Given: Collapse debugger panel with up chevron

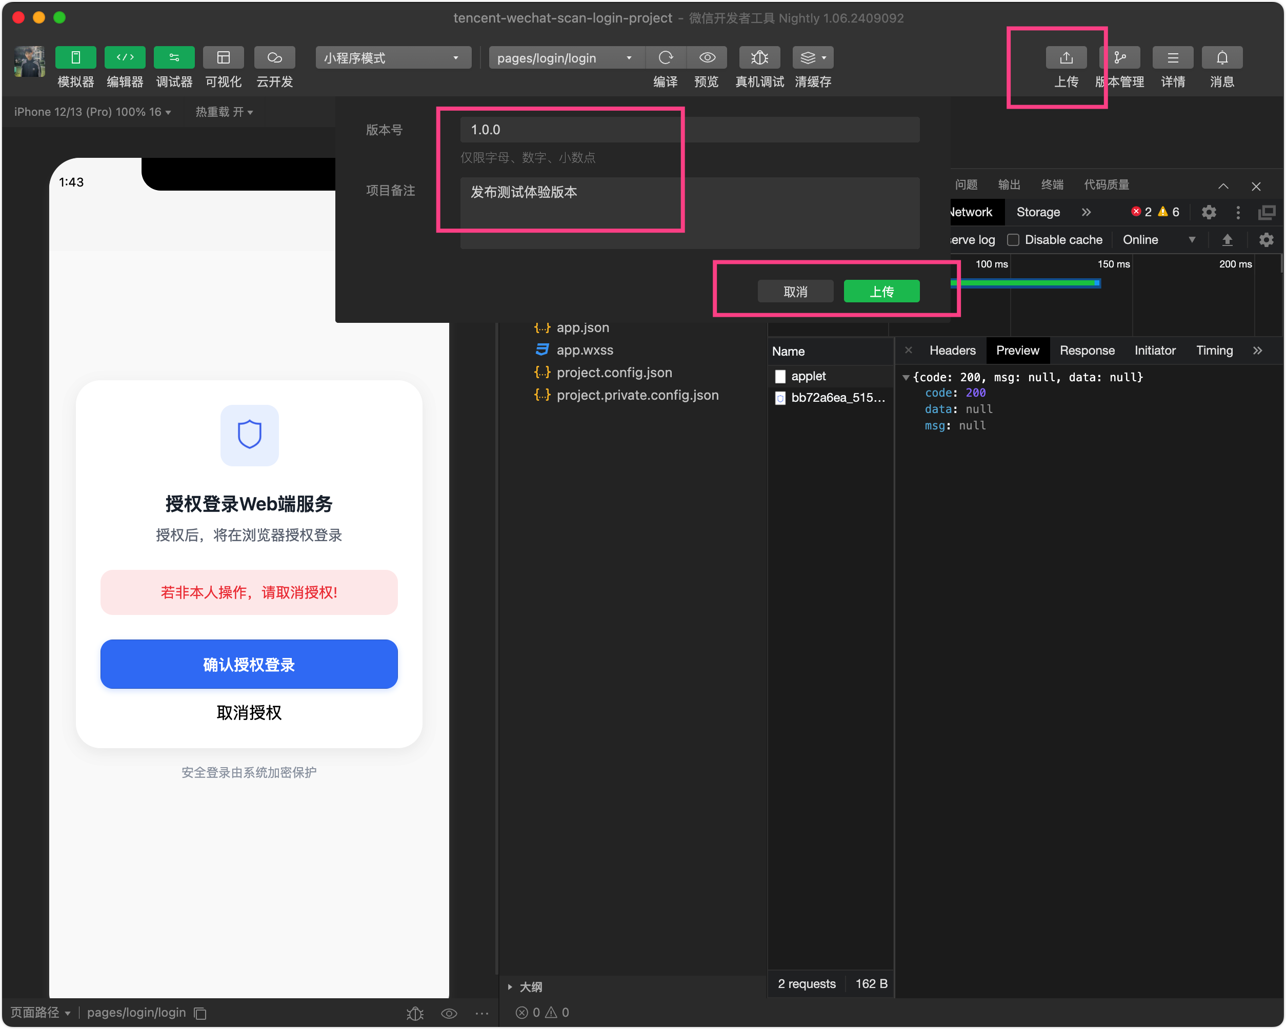Looking at the screenshot, I should 1223,186.
